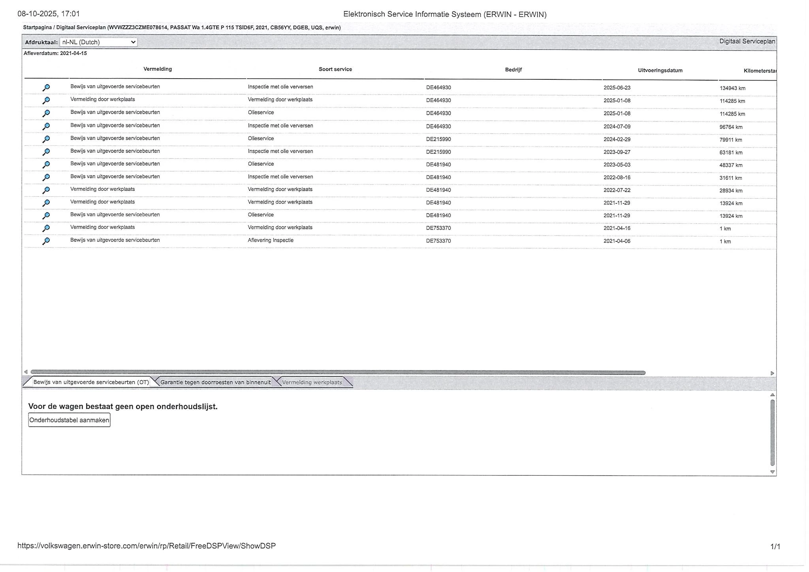Open details of the Aflevering Inspectie entry
The width and height of the screenshot is (809, 572).
coord(46,241)
